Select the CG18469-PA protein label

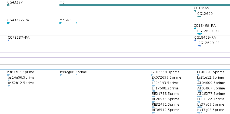205,38
